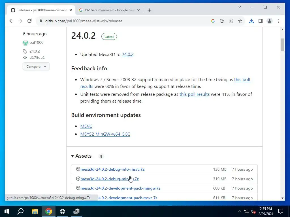Click muted volume tray icon
This screenshot has height=217, width=290.
(x=253, y=211)
